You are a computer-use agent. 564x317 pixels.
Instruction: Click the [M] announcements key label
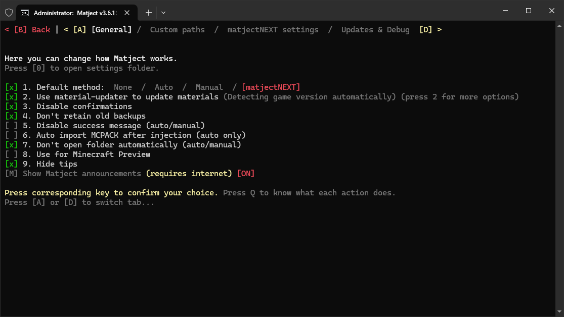pyautogui.click(x=11, y=174)
